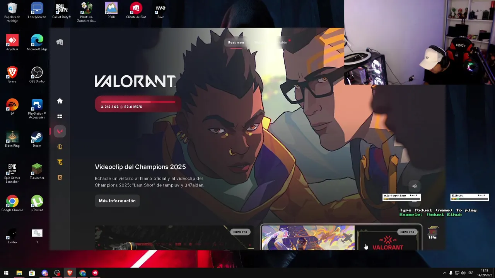Open the 'Videoclip del Champions 2025' headline
The width and height of the screenshot is (495, 278).
(140, 167)
